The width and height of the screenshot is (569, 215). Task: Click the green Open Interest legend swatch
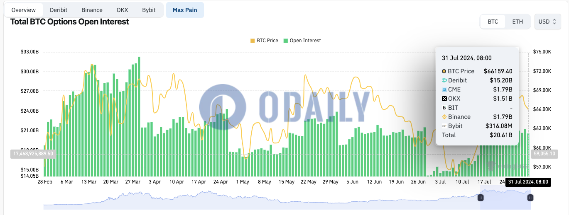click(x=286, y=41)
